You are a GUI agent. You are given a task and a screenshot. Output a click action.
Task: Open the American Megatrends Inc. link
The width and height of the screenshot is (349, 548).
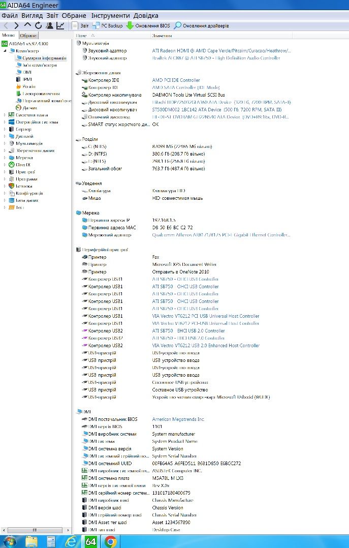(x=178, y=419)
